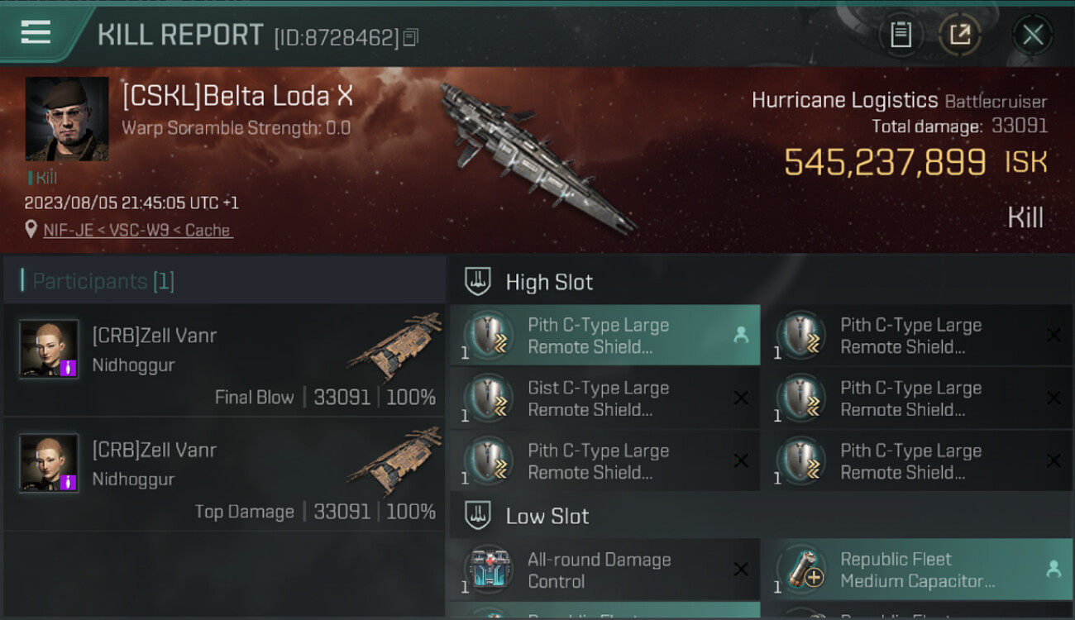Click X mark on Gist C-Type module
Screen dimensions: 1075x620
click(741, 398)
